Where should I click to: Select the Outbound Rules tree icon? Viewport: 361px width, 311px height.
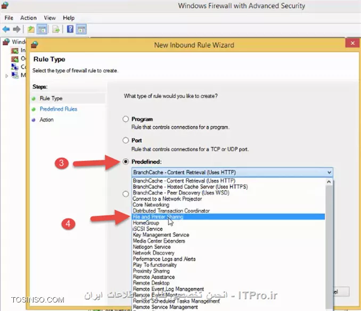pos(15,59)
